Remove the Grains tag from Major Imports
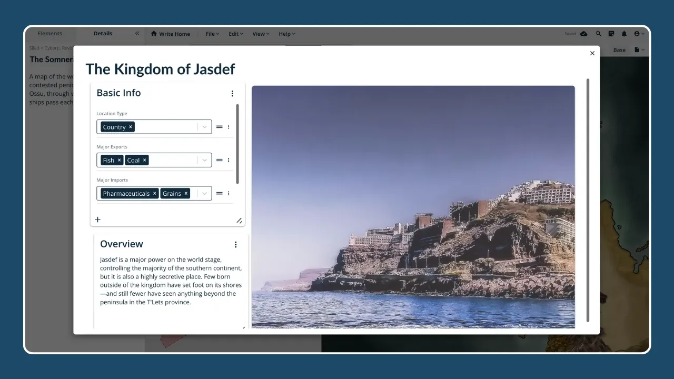Screen dimensions: 674x379 (185, 193)
